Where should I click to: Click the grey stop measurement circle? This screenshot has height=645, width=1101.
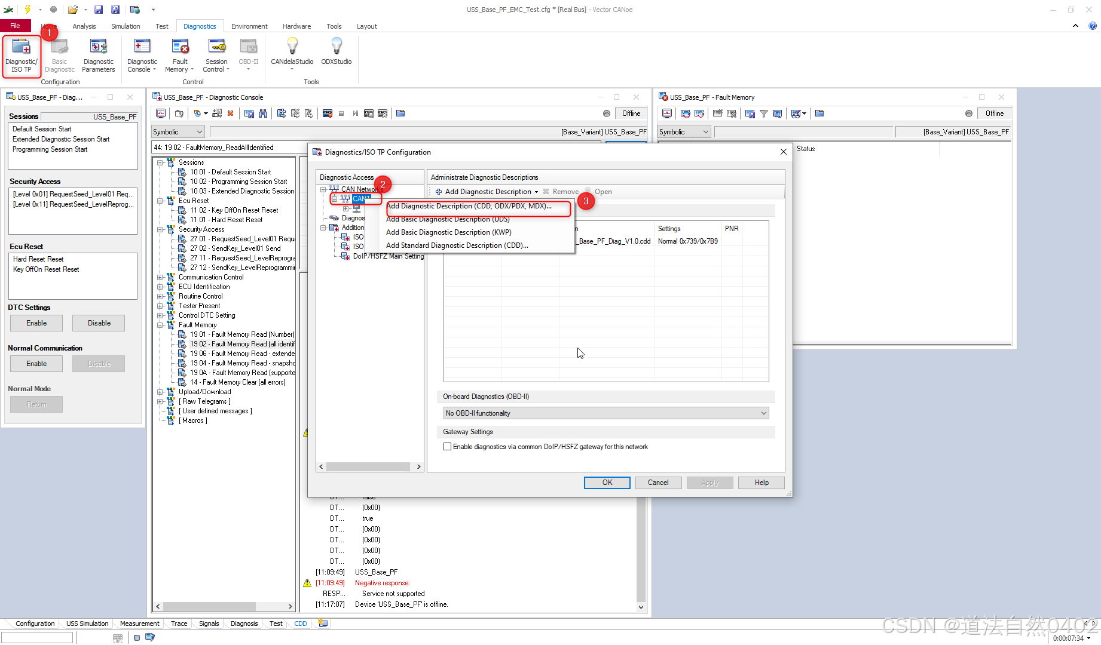(53, 10)
